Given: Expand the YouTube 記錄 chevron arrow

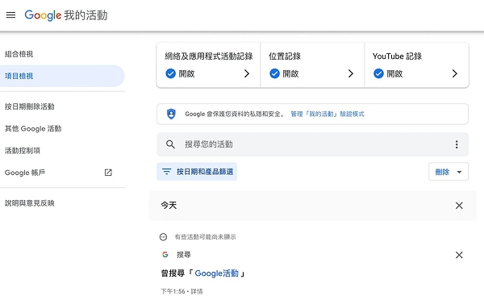Looking at the screenshot, I should click(x=455, y=73).
